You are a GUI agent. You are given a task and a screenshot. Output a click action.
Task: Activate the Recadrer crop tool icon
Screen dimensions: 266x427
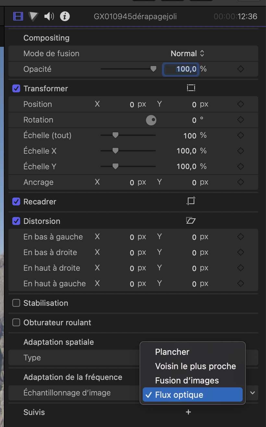pyautogui.click(x=191, y=201)
